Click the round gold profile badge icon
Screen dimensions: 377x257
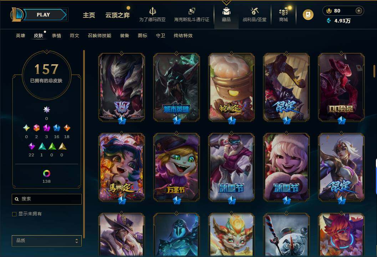308,15
